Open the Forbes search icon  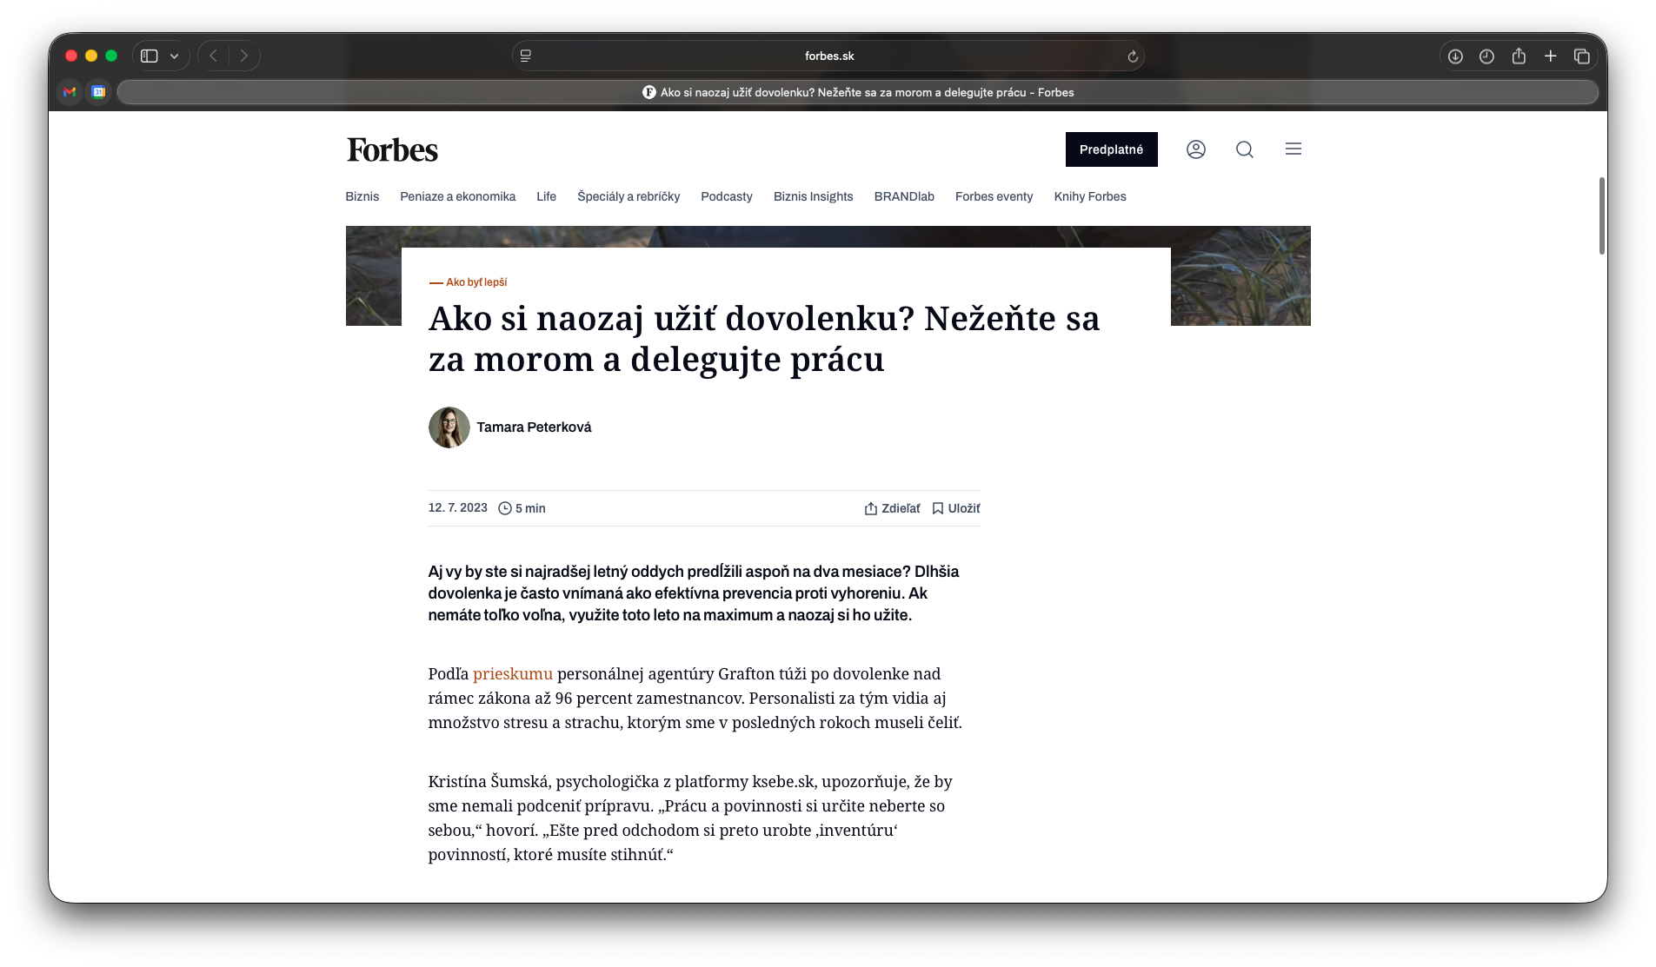(x=1244, y=149)
